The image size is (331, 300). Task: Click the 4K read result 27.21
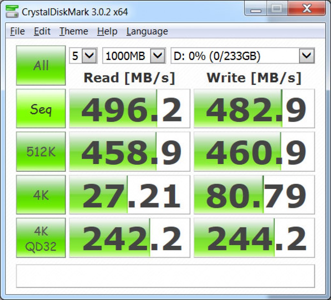click(130, 195)
